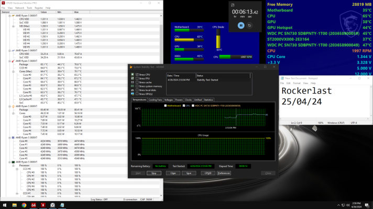The width and height of the screenshot is (373, 209).
Task: Open HWMonitor File menu
Action: click(x=3, y=8)
